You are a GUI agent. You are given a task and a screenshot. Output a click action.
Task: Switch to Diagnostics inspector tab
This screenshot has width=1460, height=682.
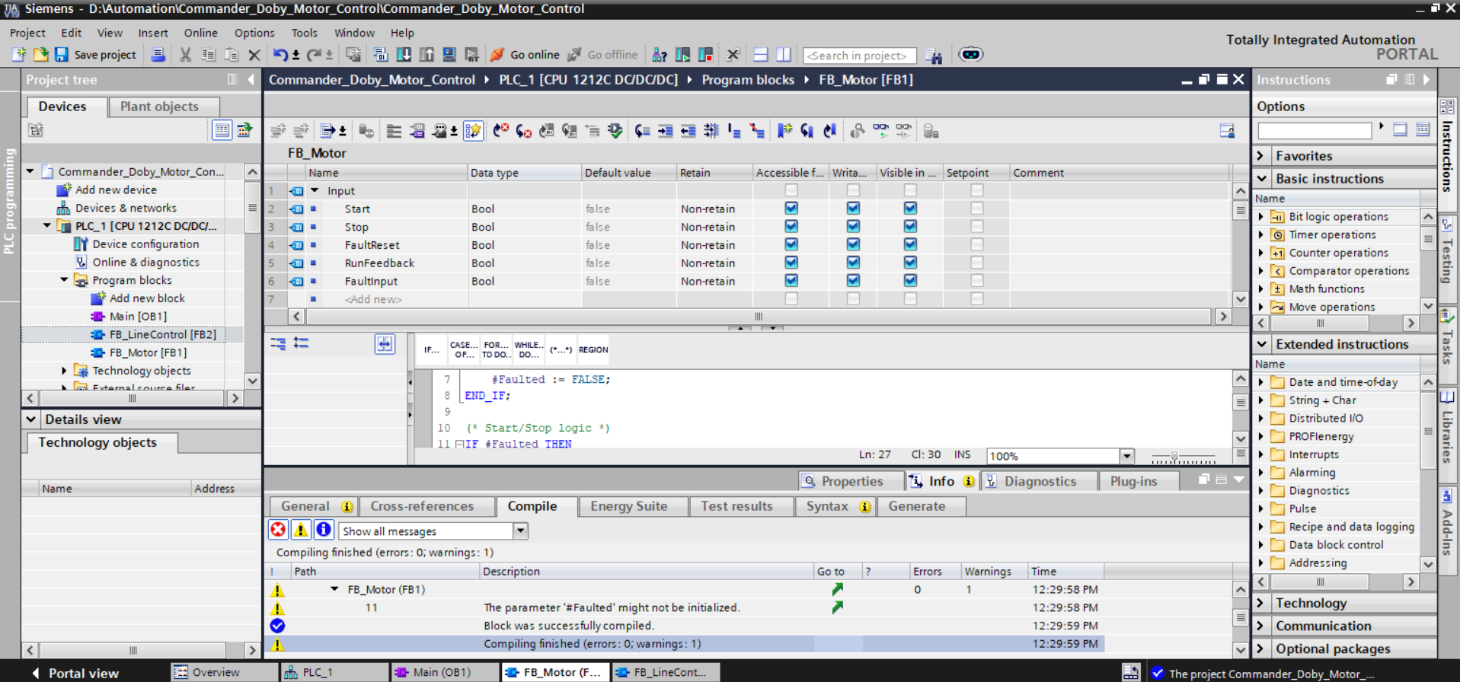point(1039,481)
